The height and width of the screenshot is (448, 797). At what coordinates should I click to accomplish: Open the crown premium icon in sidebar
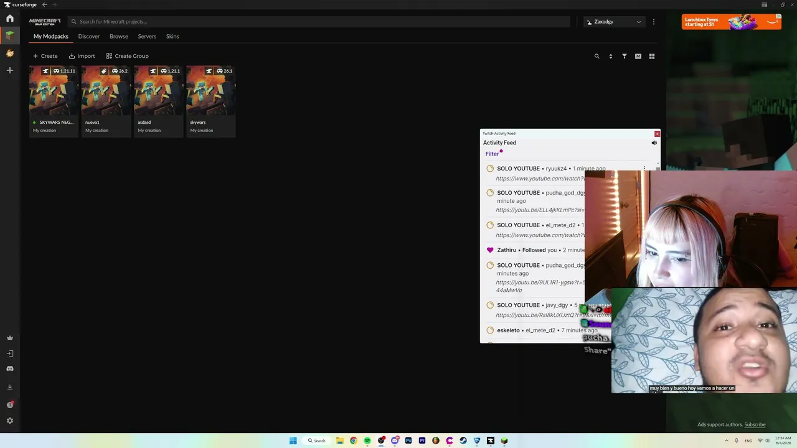tap(9, 338)
